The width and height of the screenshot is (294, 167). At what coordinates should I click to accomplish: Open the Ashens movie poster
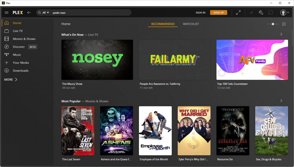click(117, 131)
